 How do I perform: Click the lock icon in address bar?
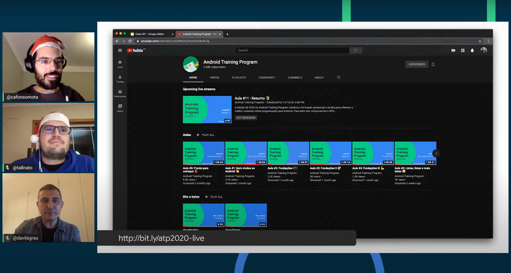(x=138, y=41)
